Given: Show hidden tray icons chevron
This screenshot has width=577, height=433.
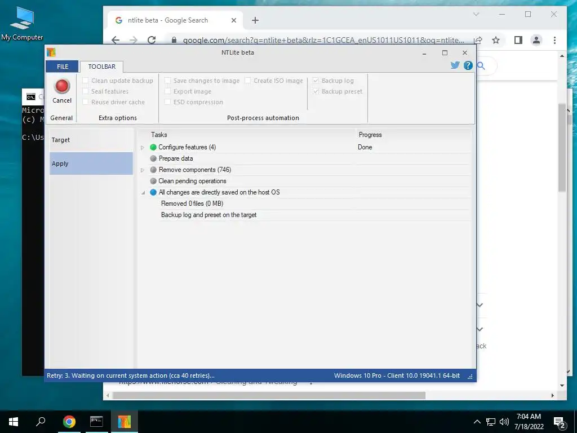Looking at the screenshot, I should (x=477, y=422).
